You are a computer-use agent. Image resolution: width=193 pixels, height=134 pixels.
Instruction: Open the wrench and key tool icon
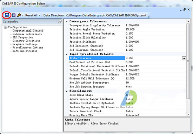19,15
